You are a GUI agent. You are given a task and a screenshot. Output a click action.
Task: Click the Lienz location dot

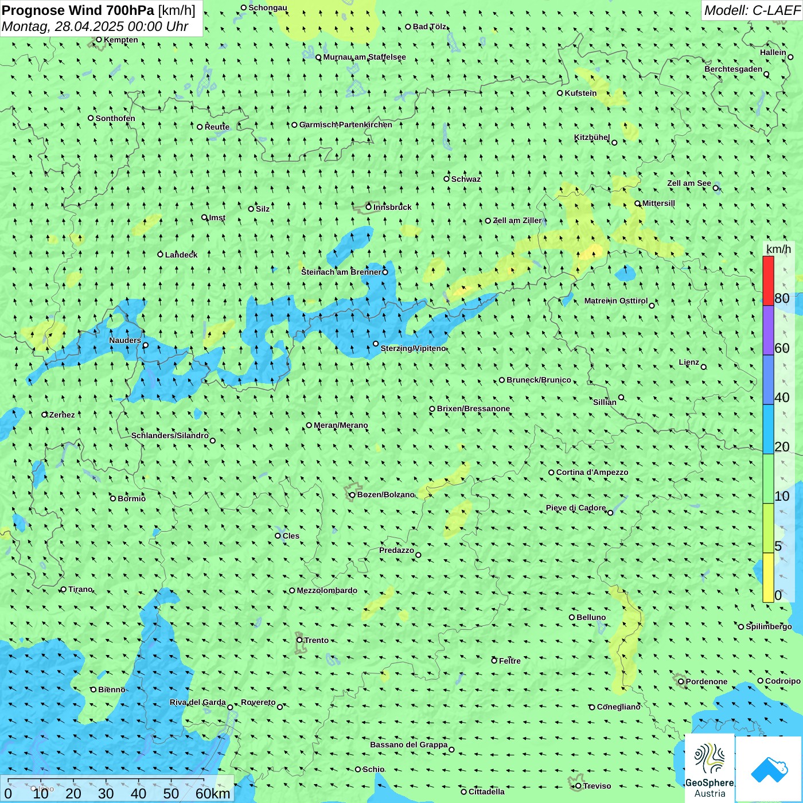pos(704,367)
